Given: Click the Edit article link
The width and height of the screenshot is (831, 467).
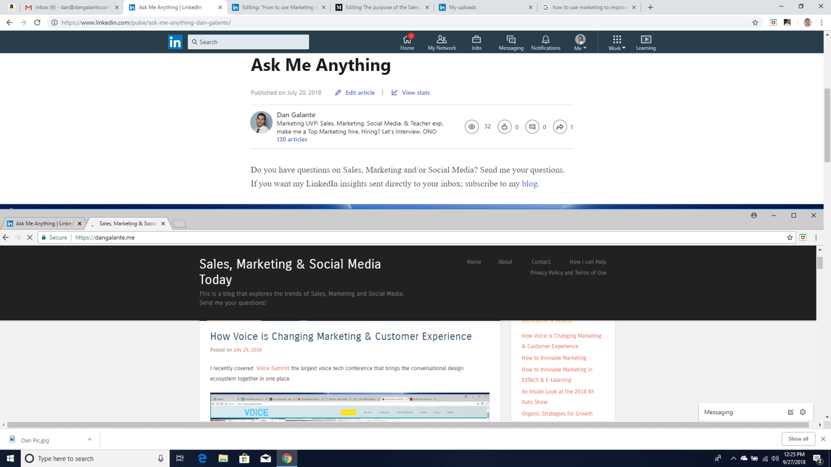Looking at the screenshot, I should coord(355,93).
